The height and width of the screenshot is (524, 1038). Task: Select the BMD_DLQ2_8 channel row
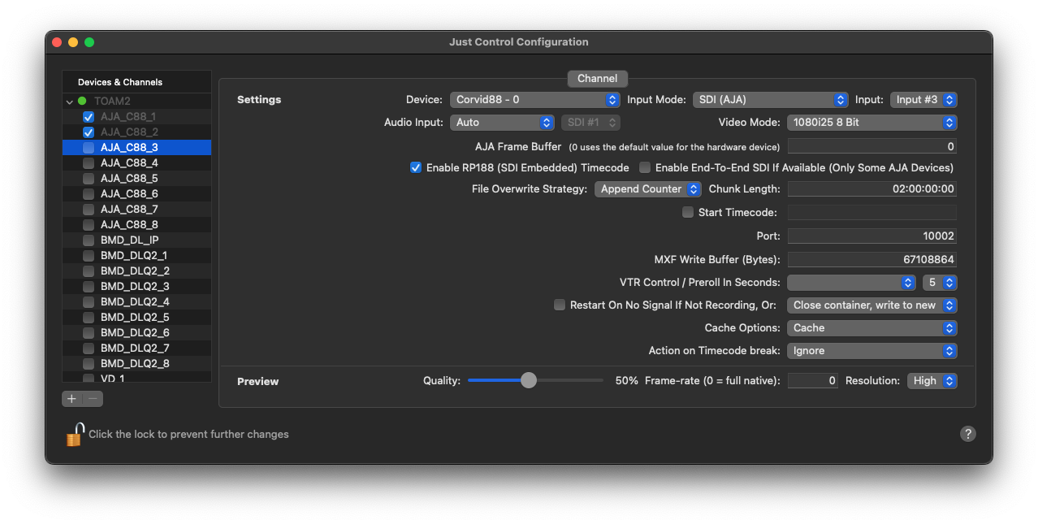pos(136,364)
